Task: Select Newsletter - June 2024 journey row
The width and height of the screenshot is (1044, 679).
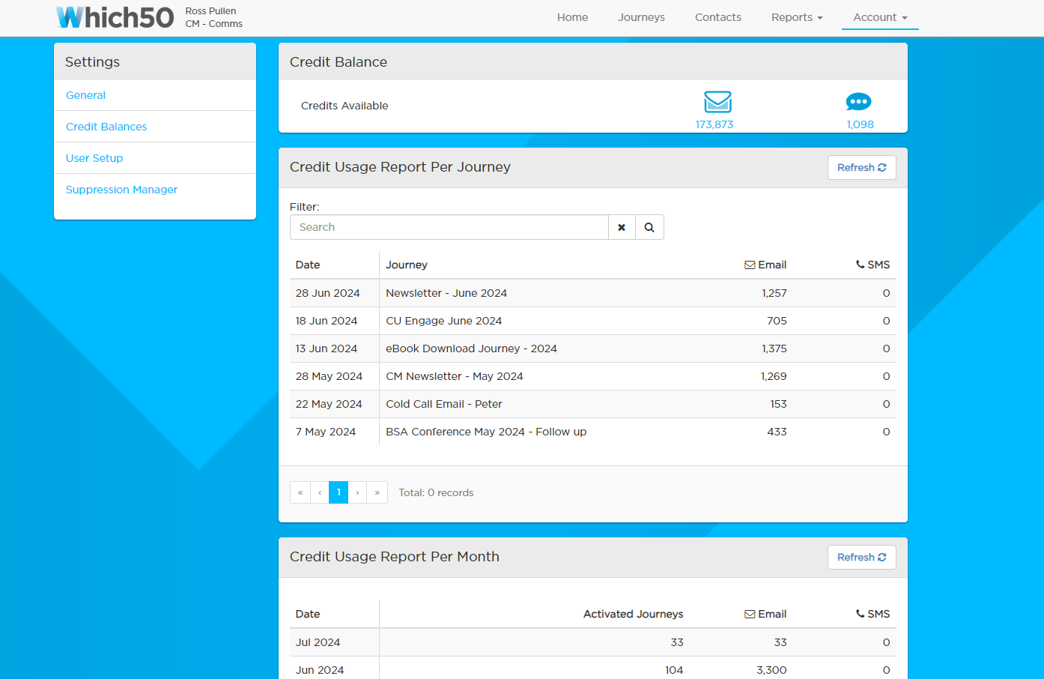Action: (x=593, y=293)
